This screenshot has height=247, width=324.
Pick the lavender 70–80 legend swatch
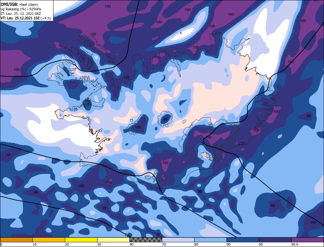(x=178, y=240)
